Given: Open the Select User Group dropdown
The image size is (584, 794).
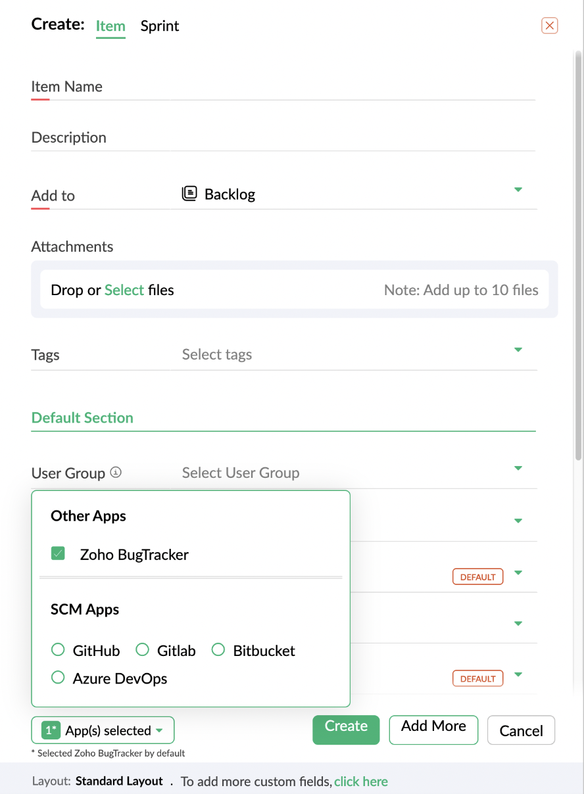Looking at the screenshot, I should (518, 468).
